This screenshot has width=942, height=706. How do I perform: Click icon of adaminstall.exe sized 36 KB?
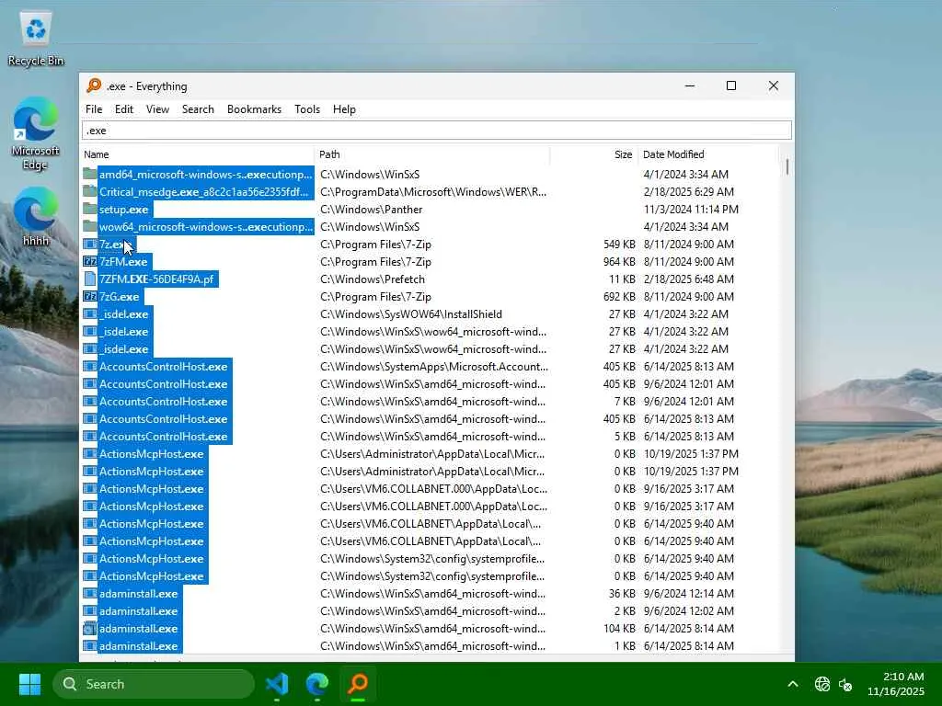[89, 594]
